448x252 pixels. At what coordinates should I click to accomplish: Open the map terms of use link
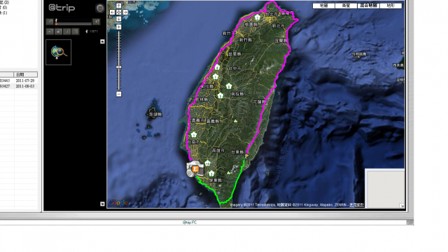[x=356, y=205]
